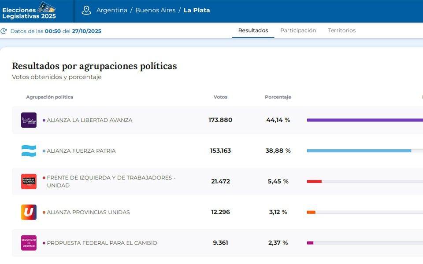Click the blue Fuerza Patria percentage bar
423x264 pixels.
[359, 151]
